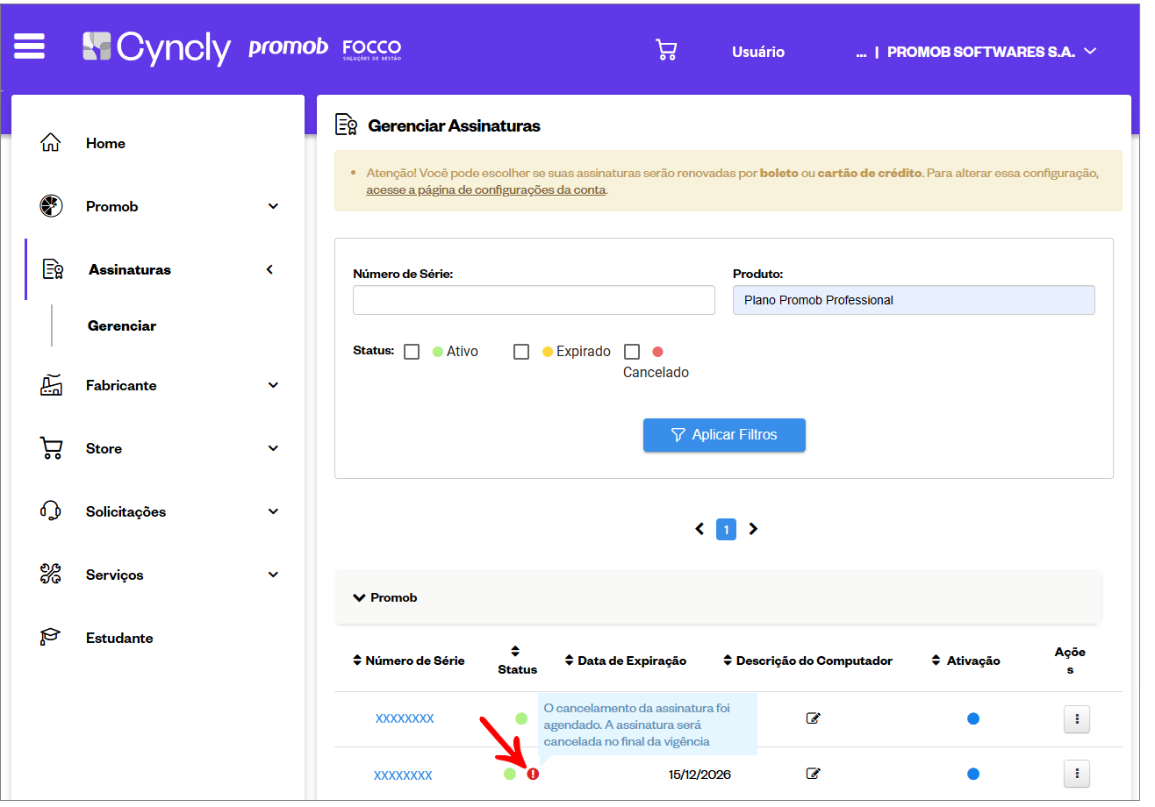Collapse the Assinaturas sidebar menu
This screenshot has height=807, width=1155.
point(270,269)
